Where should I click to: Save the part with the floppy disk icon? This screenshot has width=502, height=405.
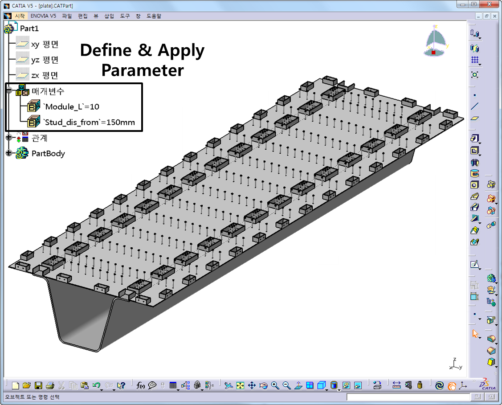[x=38, y=385]
